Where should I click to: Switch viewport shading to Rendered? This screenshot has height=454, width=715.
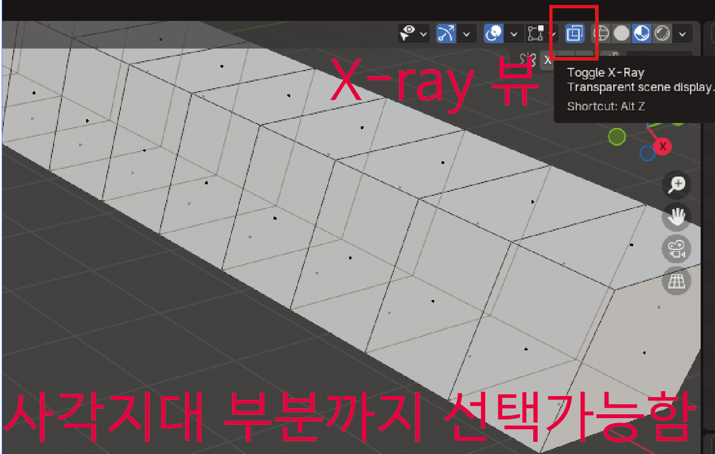click(662, 34)
